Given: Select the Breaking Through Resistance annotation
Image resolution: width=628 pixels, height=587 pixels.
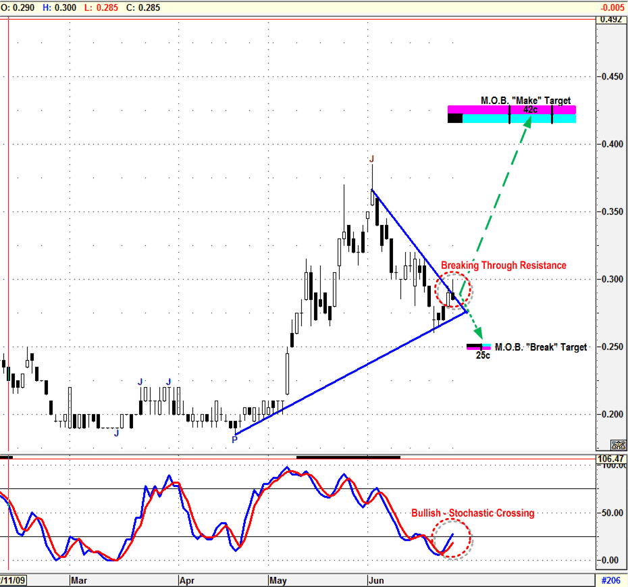Looking at the screenshot, I should [504, 265].
